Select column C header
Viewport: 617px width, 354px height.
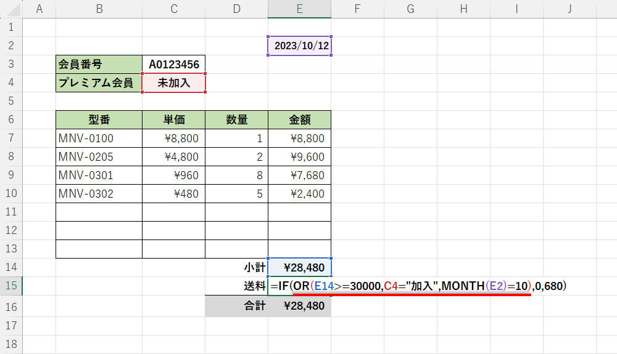click(x=174, y=9)
